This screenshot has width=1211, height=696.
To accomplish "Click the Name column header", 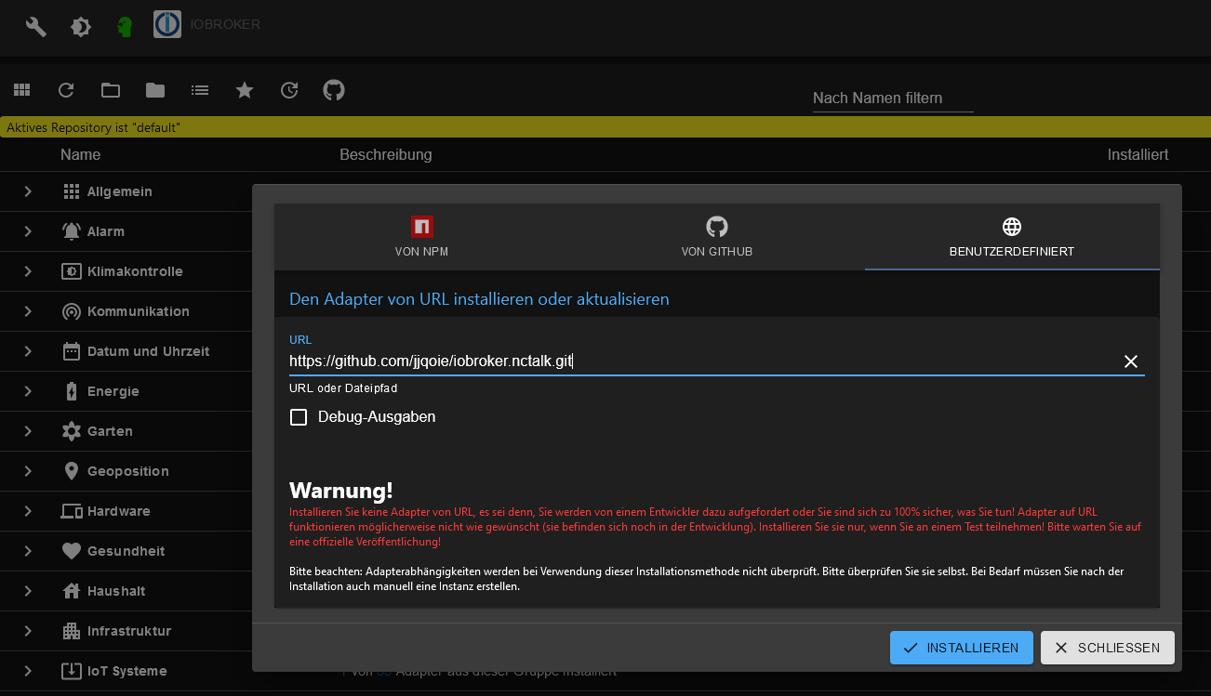I will coord(81,154).
